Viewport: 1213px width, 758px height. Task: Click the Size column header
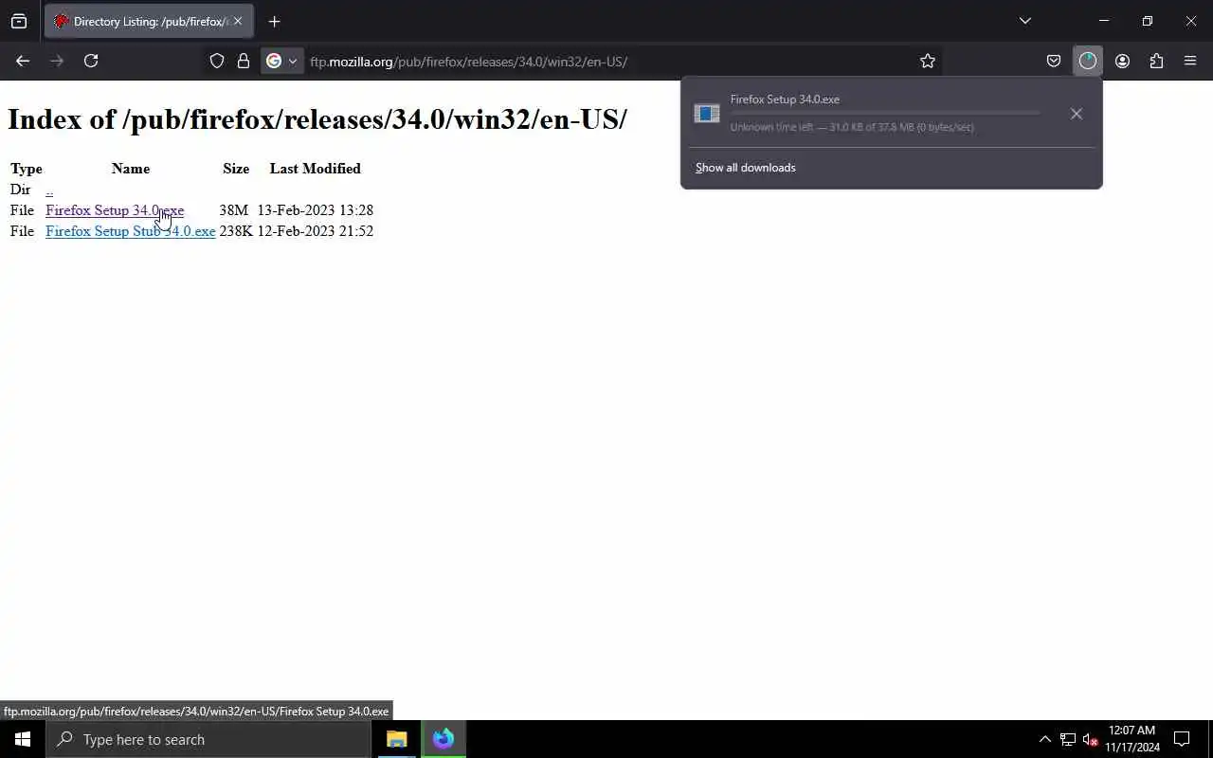(x=236, y=169)
